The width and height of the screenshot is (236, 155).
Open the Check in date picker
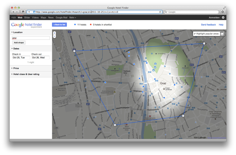(x=21, y=58)
